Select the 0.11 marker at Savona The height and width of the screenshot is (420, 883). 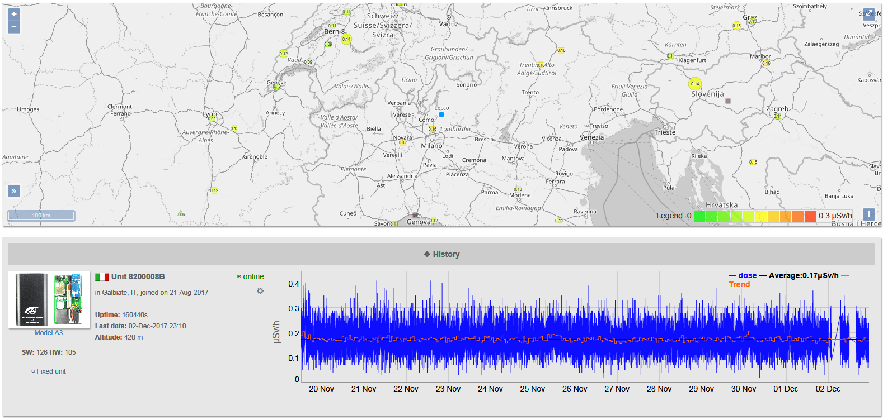tap(394, 224)
